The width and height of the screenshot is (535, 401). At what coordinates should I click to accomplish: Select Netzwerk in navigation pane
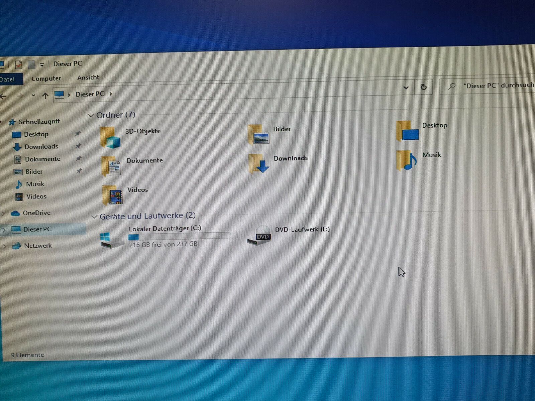point(38,246)
